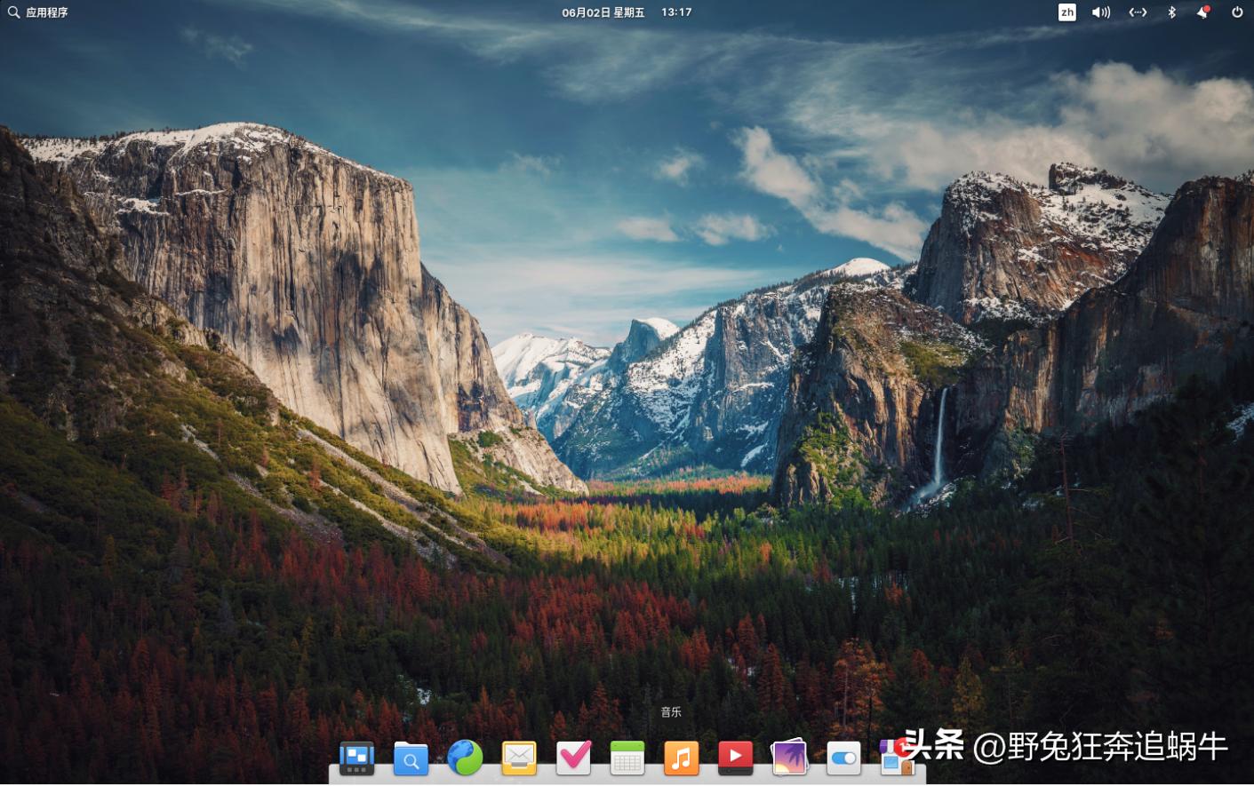Open the 应用程序 applications menu

[x=43, y=12]
